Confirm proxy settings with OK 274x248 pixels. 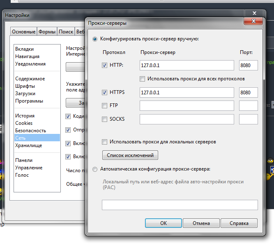coord(163,223)
